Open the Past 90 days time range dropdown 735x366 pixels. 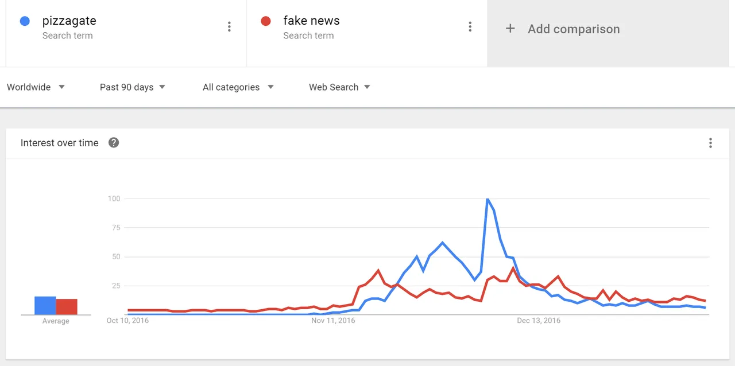pyautogui.click(x=133, y=87)
